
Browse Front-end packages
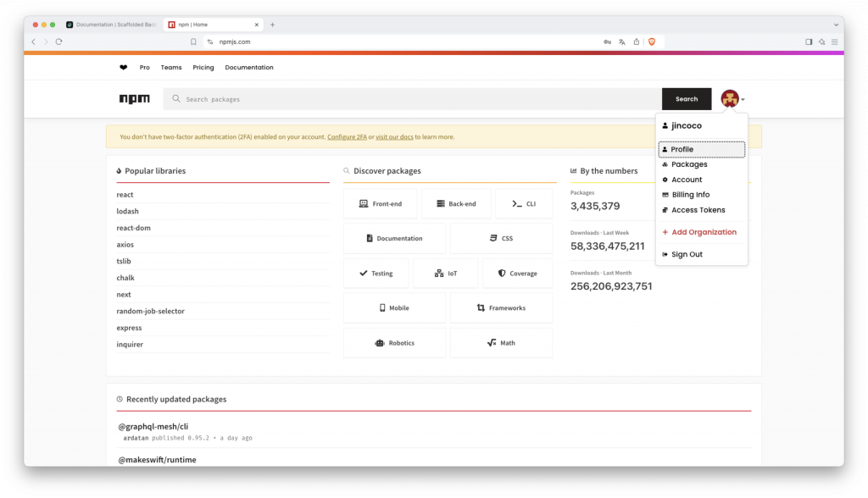click(x=381, y=203)
